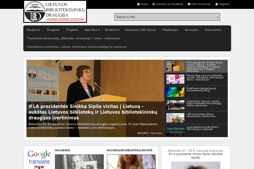Image resolution: width=254 pixels, height=169 pixels.
Task: Open the Renginiai menu item
Action: point(53,30)
